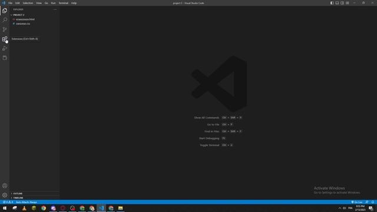Image resolution: width=377 pixels, height=212 pixels.
Task: Click the VS Code logo in title bar
Action: pos(4,3)
